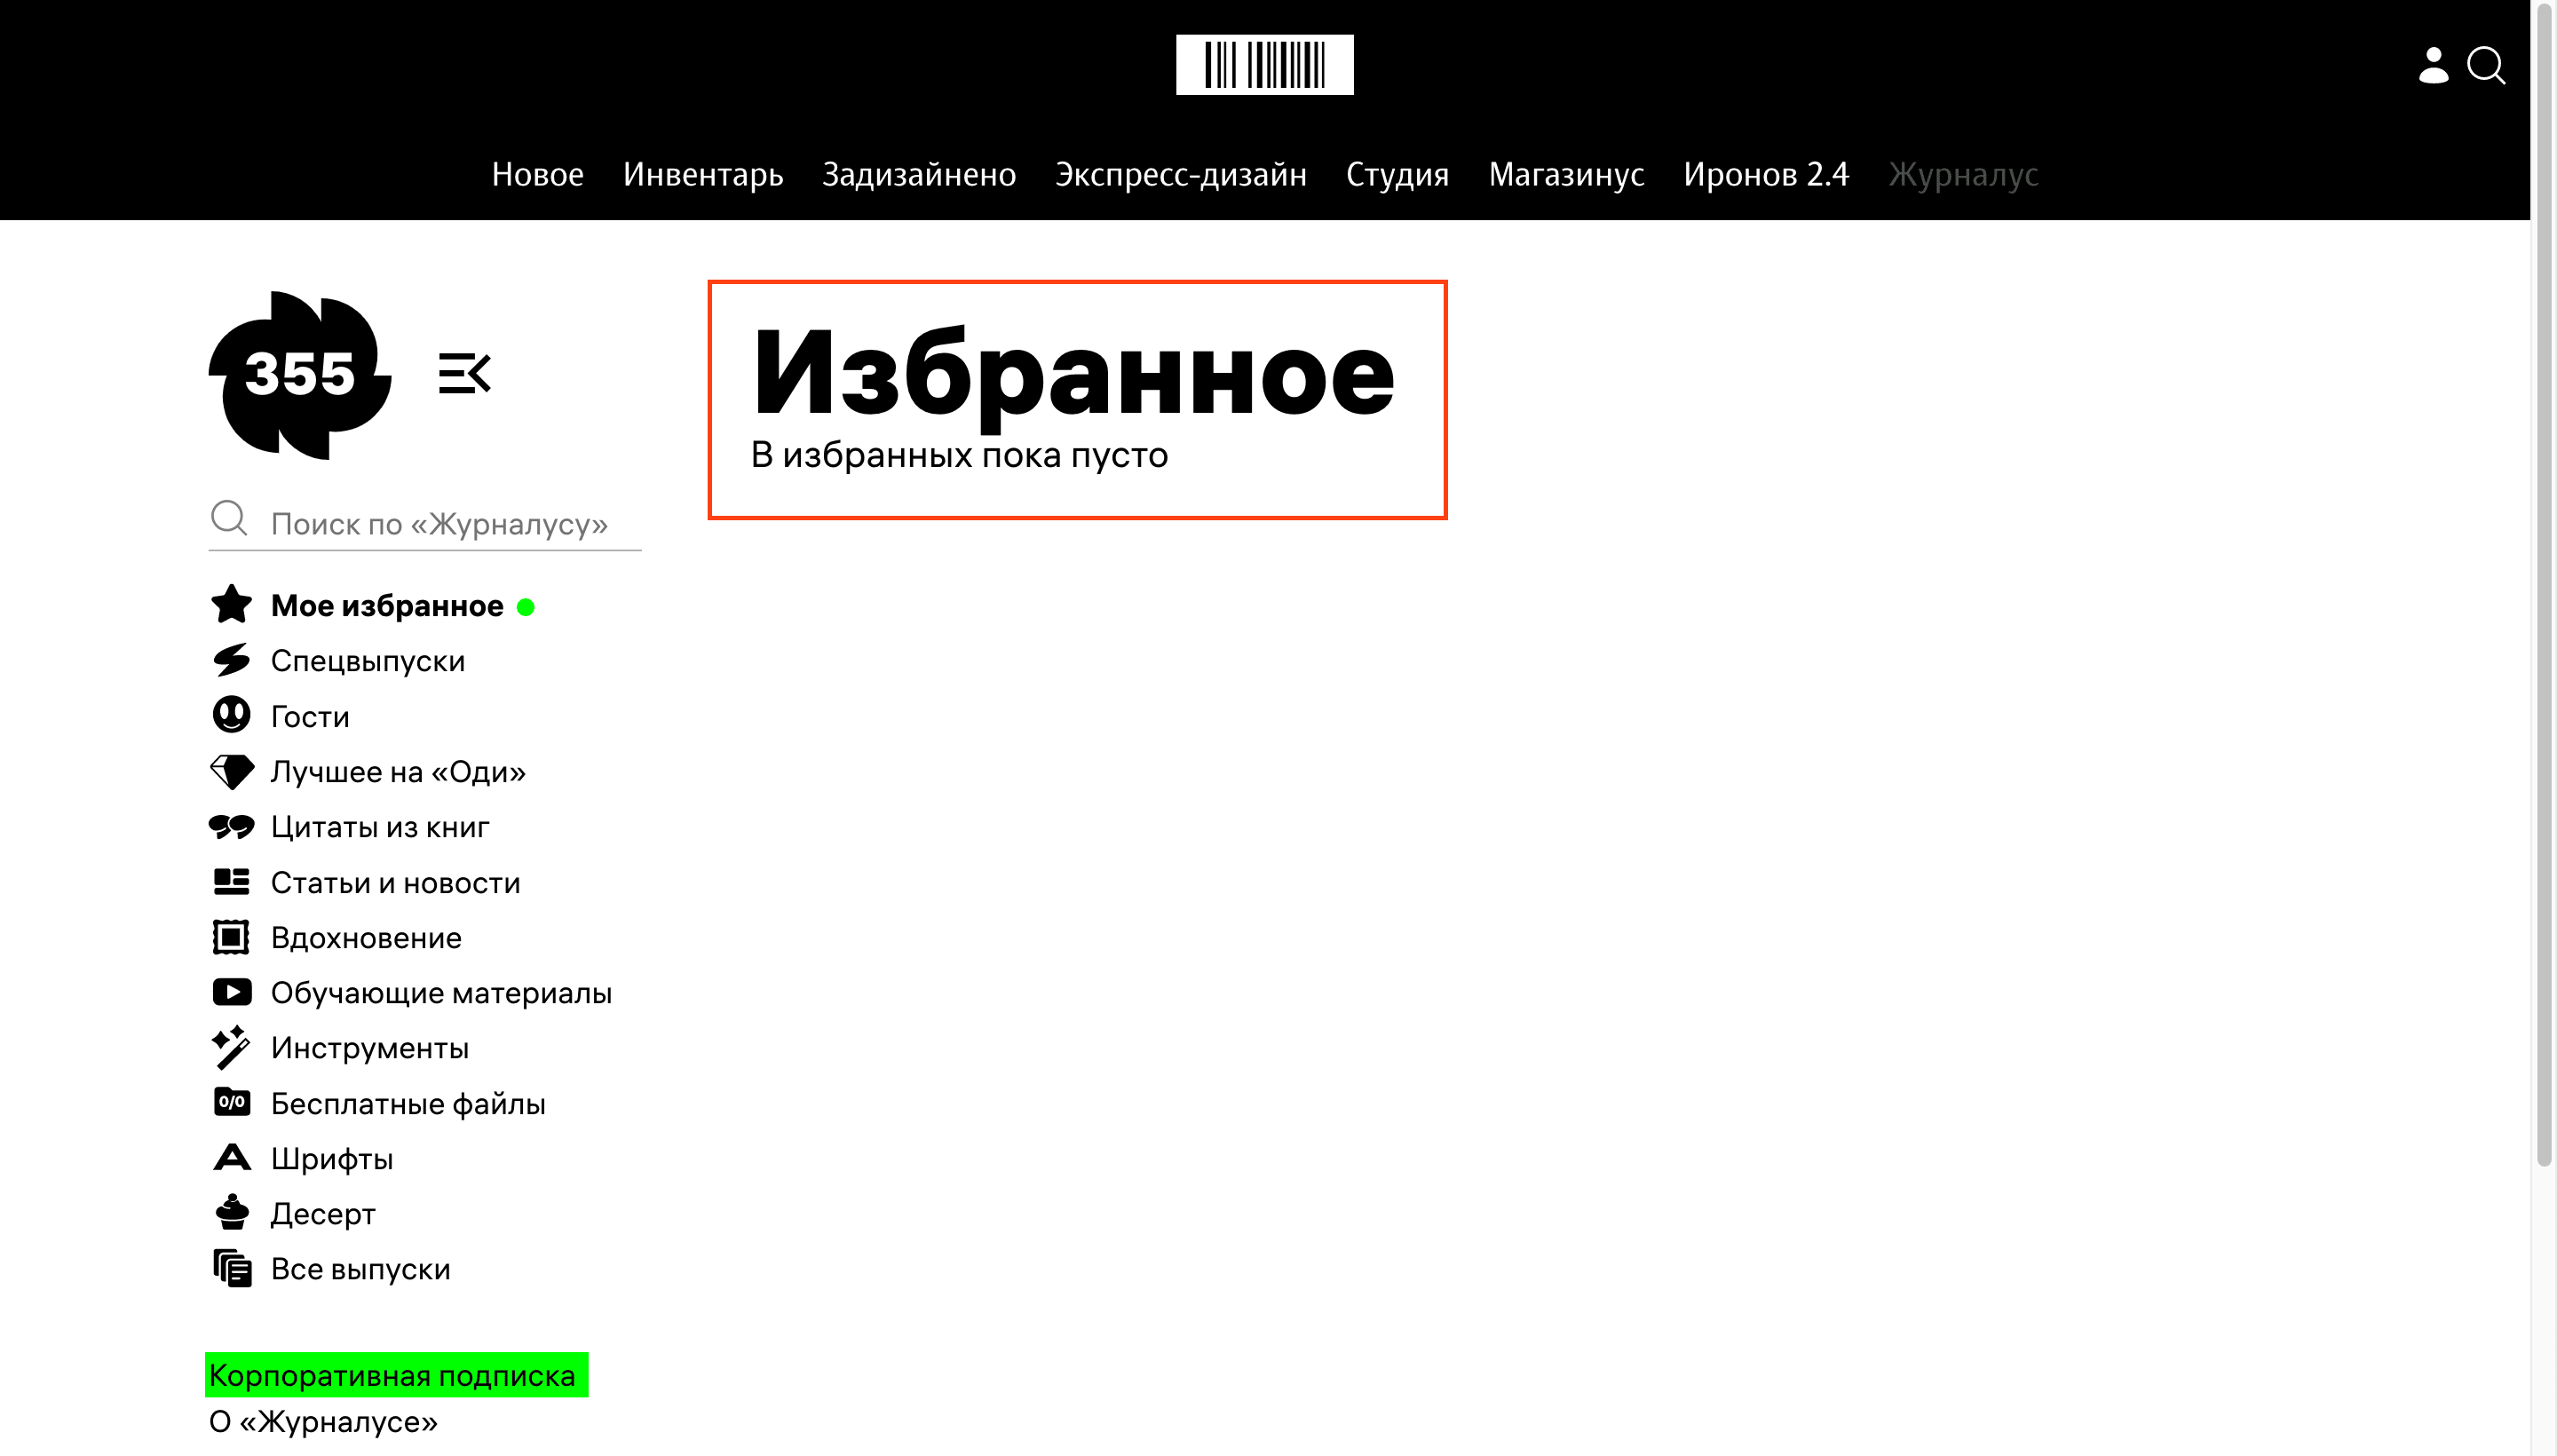Click the search magnifier at top right
Screen dimensions: 2557x1456
(2487, 66)
